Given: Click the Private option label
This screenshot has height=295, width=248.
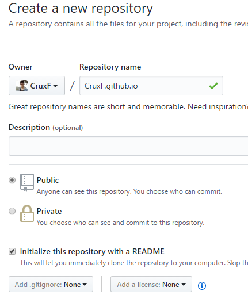Looking at the screenshot, I should tap(49, 211).
